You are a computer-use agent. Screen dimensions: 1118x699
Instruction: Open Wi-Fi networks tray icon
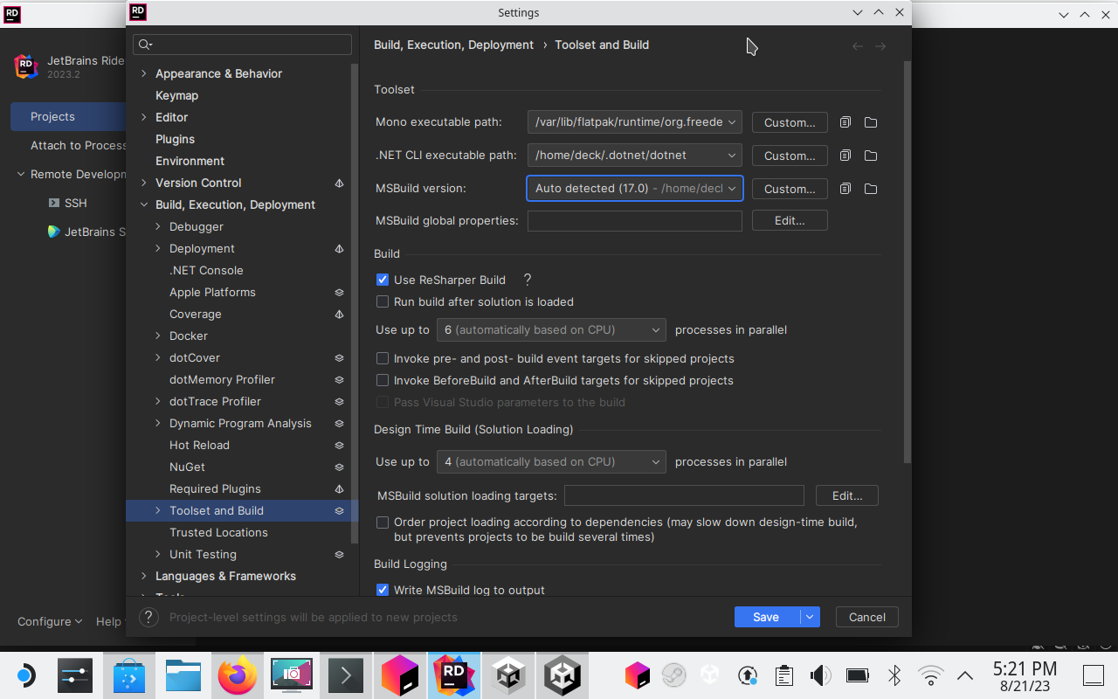(931, 675)
